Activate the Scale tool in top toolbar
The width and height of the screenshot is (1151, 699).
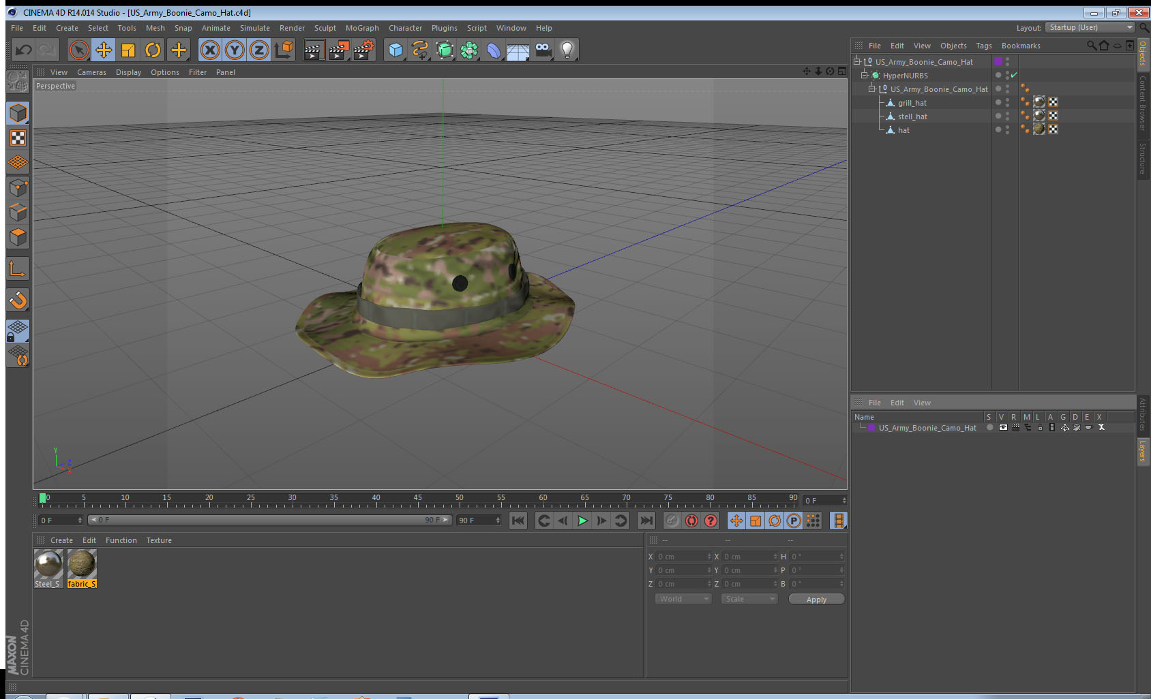(x=128, y=50)
